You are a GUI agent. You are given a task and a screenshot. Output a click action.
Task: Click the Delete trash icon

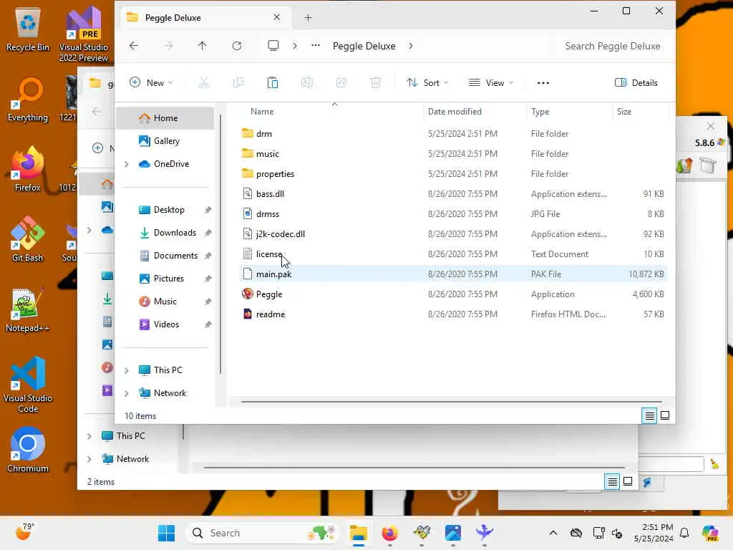pos(375,83)
